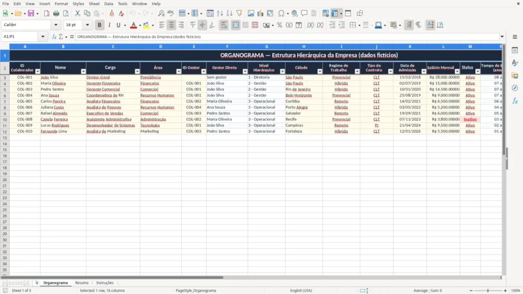Image resolution: width=523 pixels, height=294 pixels.
Task: Click the Format as Percent icon
Action: (279, 25)
